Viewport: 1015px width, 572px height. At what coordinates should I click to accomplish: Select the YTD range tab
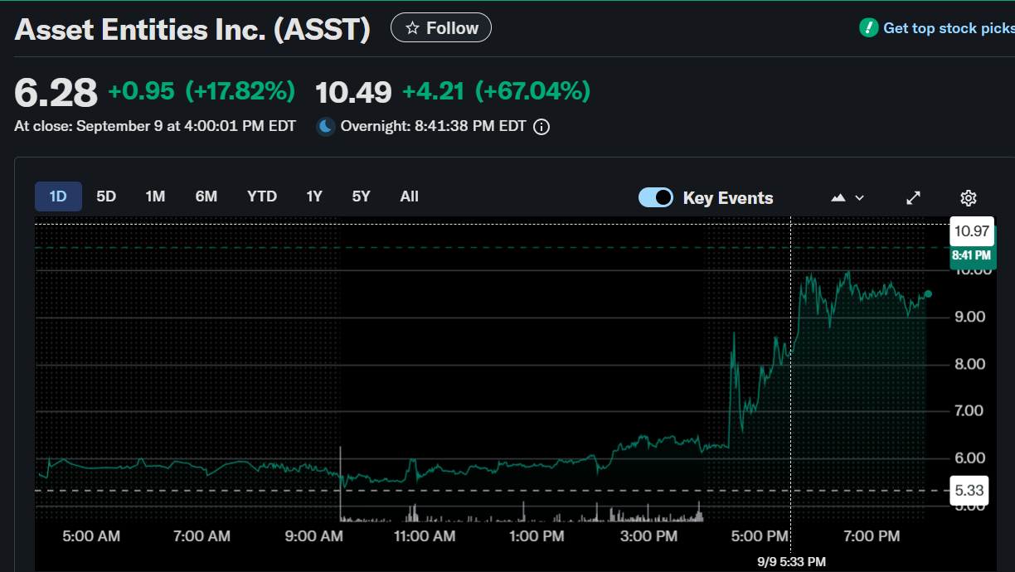pyautogui.click(x=262, y=196)
